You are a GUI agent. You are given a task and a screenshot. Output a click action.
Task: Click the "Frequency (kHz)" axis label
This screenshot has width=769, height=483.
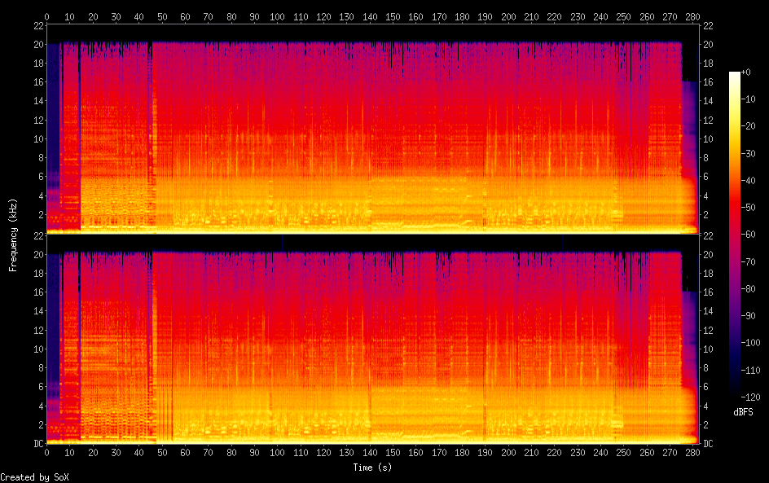pos(13,235)
